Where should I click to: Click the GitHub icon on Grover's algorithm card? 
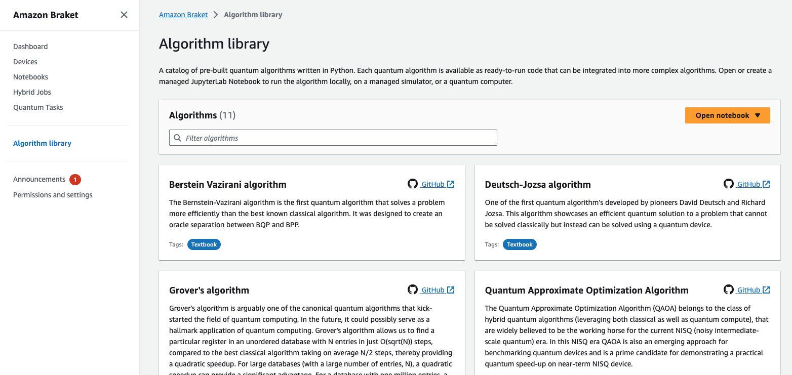click(413, 289)
